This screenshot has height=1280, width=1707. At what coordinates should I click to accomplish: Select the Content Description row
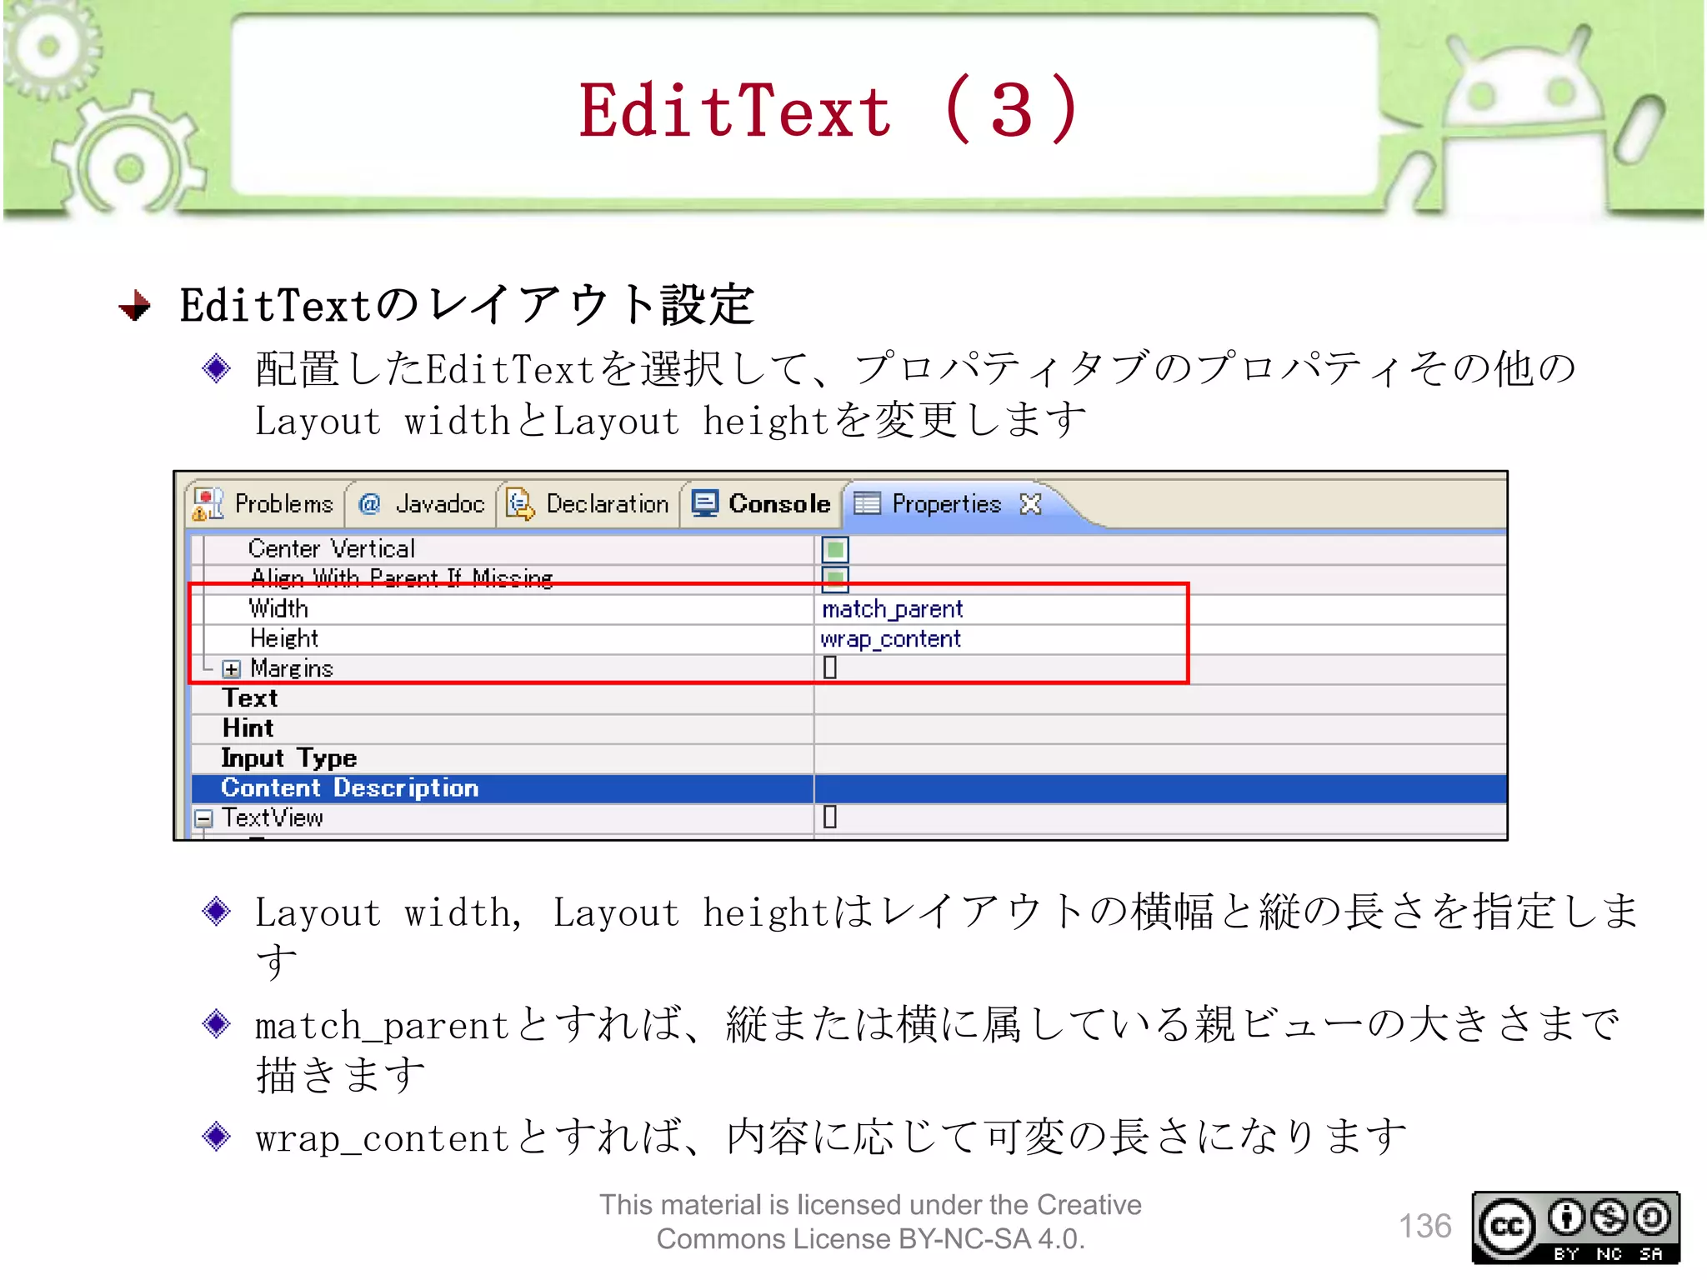[848, 788]
